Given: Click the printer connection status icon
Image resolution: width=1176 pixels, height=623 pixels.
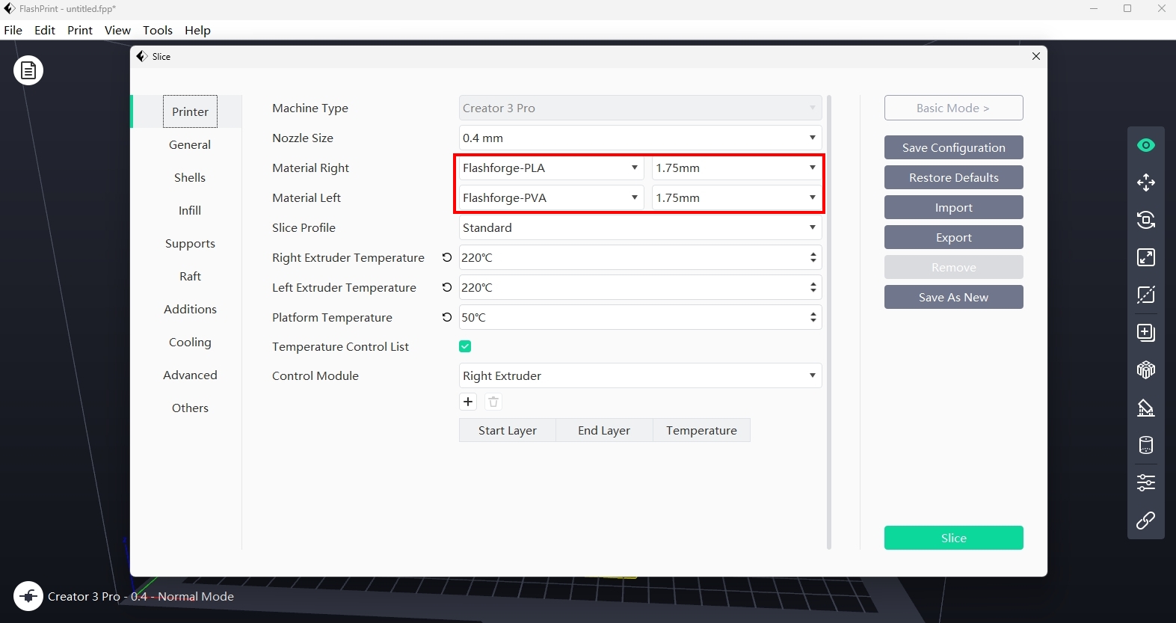Looking at the screenshot, I should coord(28,596).
